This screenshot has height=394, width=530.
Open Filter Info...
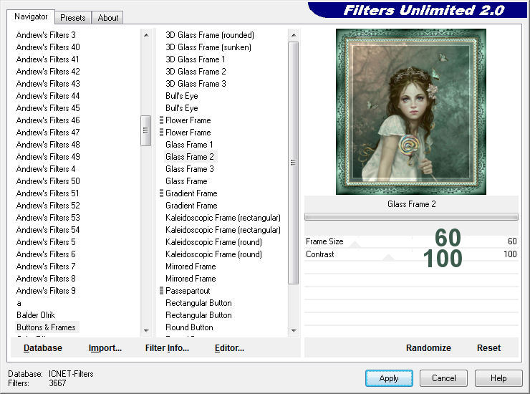pyautogui.click(x=167, y=348)
